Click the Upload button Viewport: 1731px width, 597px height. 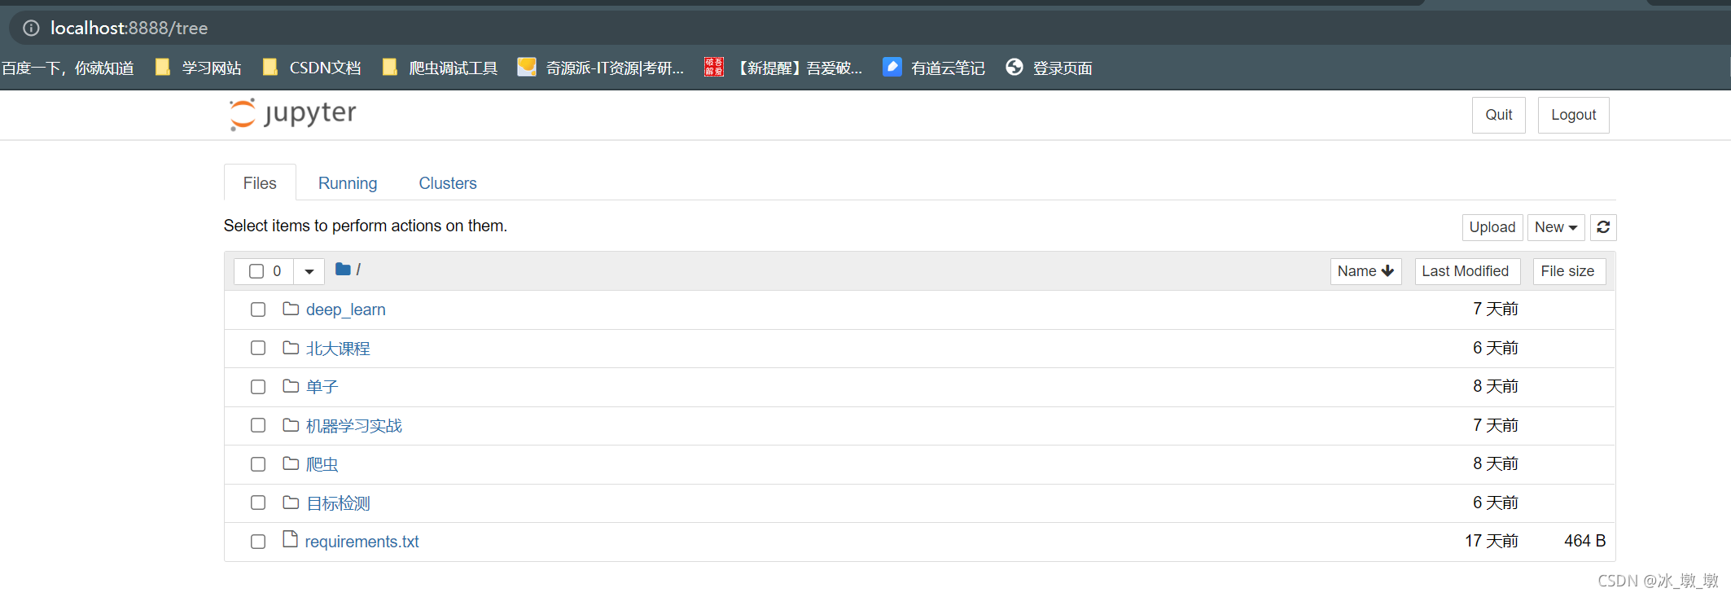1492,227
